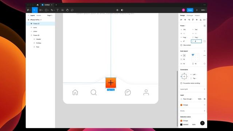
Task: Add a stroke with plus icon
Action: coord(205,111)
